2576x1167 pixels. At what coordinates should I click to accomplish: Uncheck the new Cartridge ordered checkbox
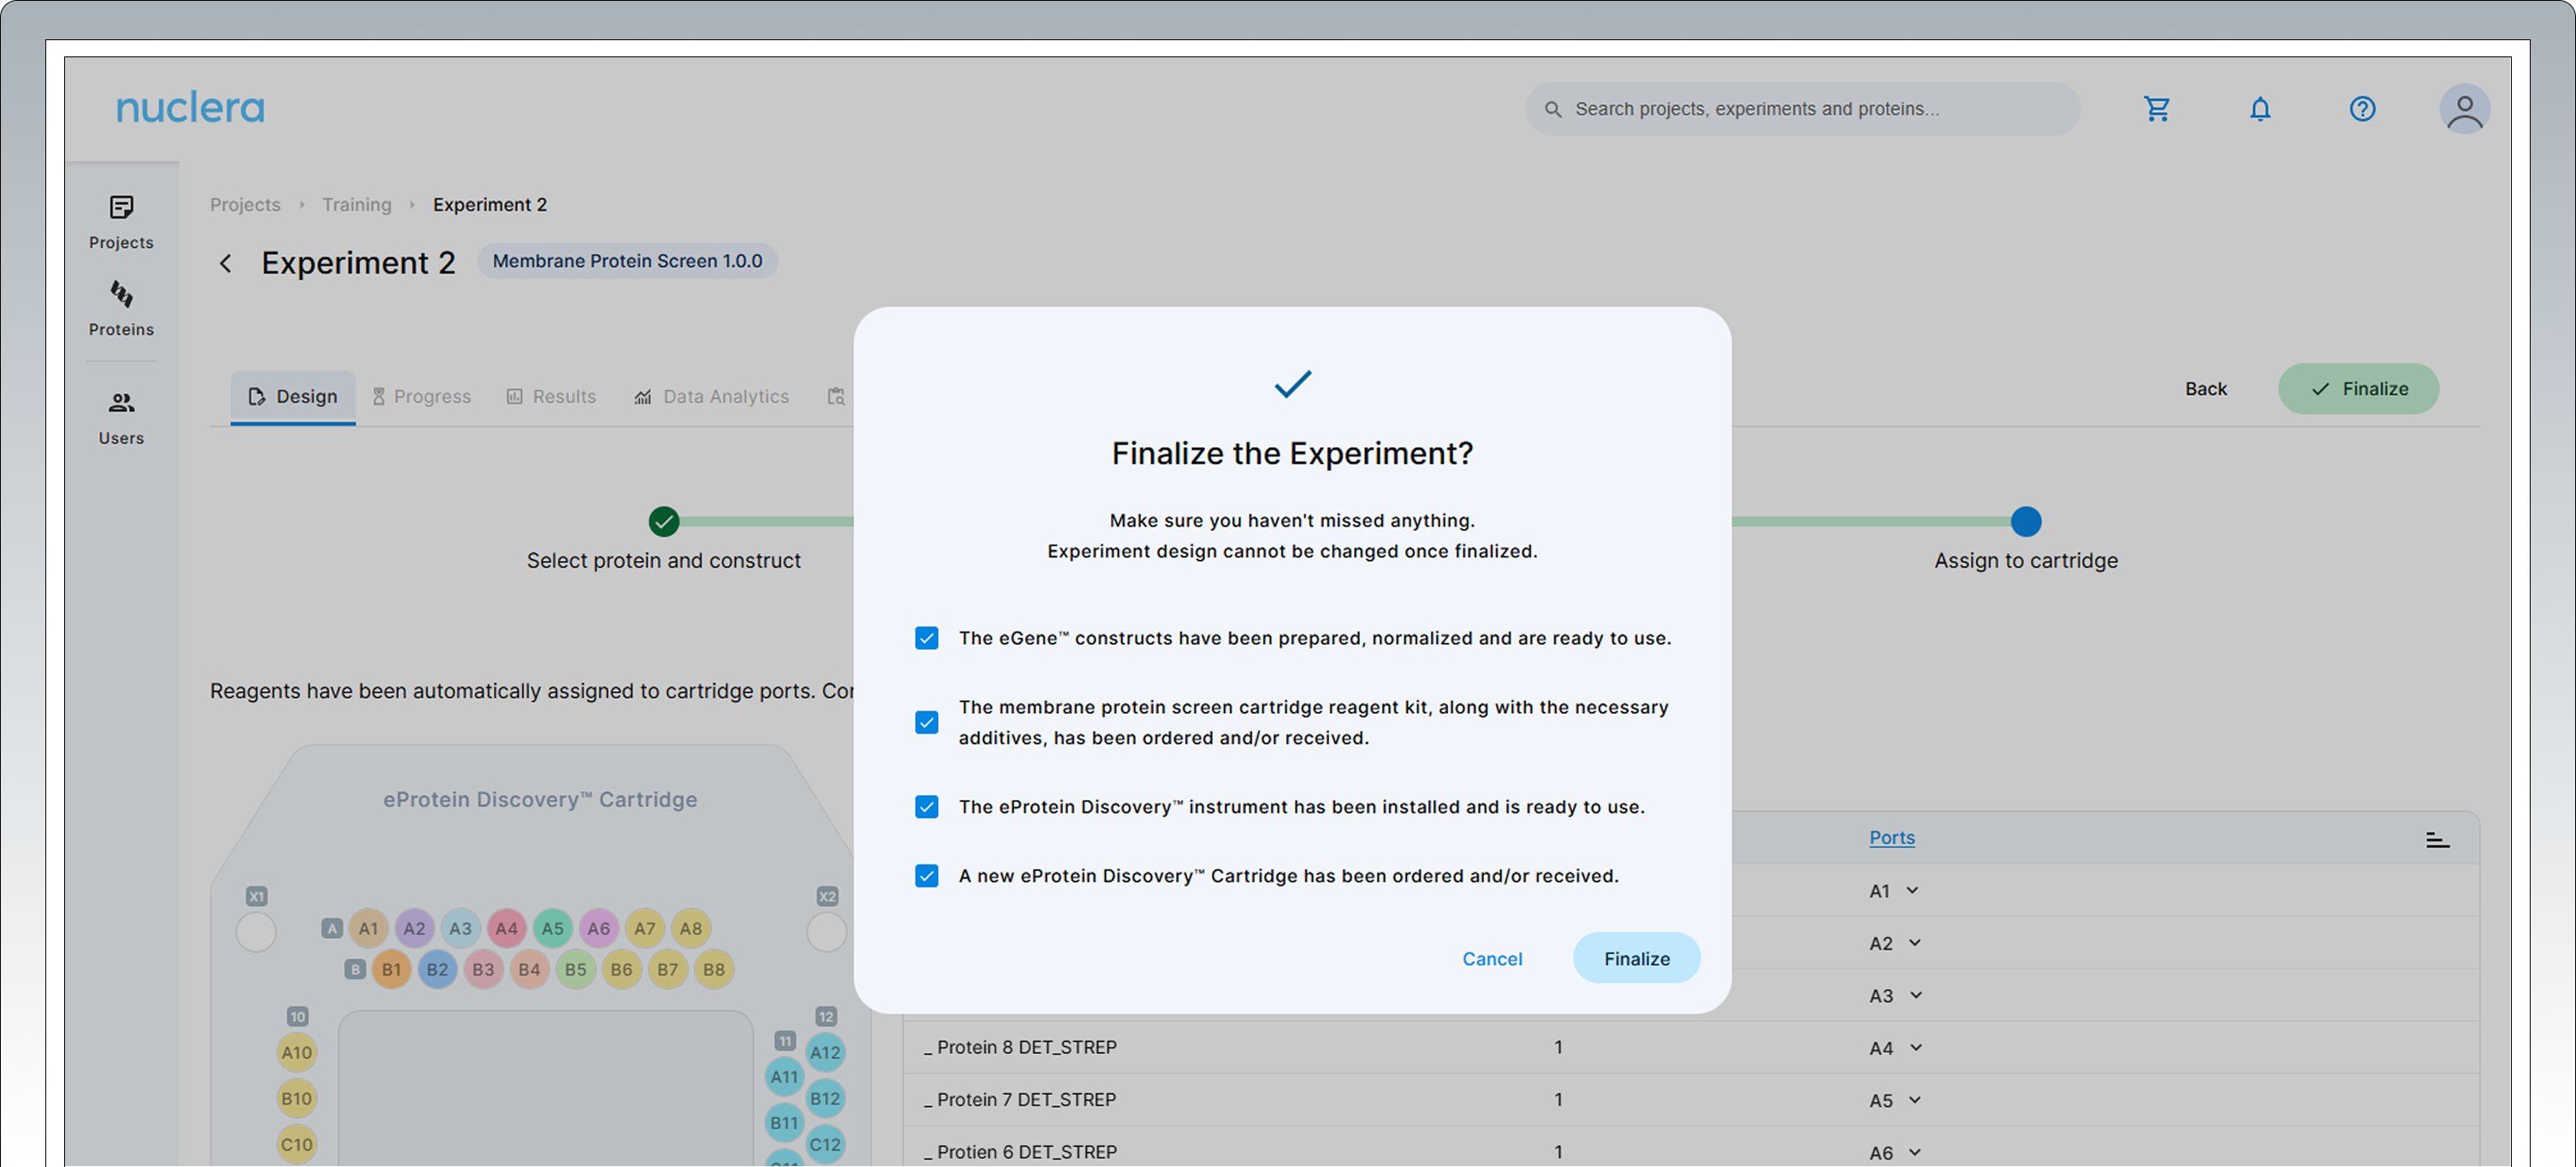pos(926,876)
